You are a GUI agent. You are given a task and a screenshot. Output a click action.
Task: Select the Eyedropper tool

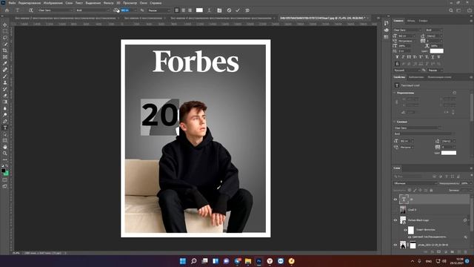coord(5,63)
